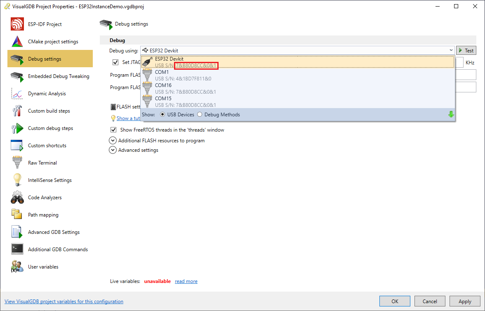Click the IntelliSense Settings light bulb icon

point(17,180)
